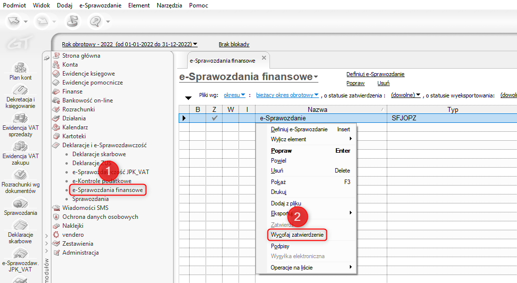Open Ewidencja VAT zakupu sidebar icon

click(x=20, y=147)
